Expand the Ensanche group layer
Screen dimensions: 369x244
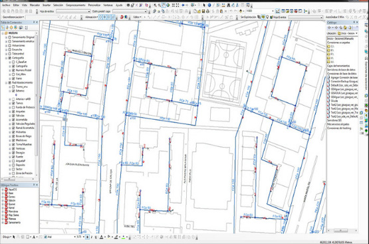[x=6, y=50]
